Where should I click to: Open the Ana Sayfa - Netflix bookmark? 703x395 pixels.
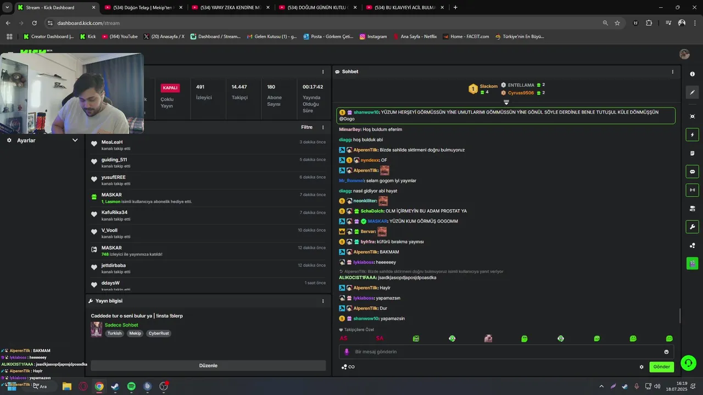click(x=414, y=37)
